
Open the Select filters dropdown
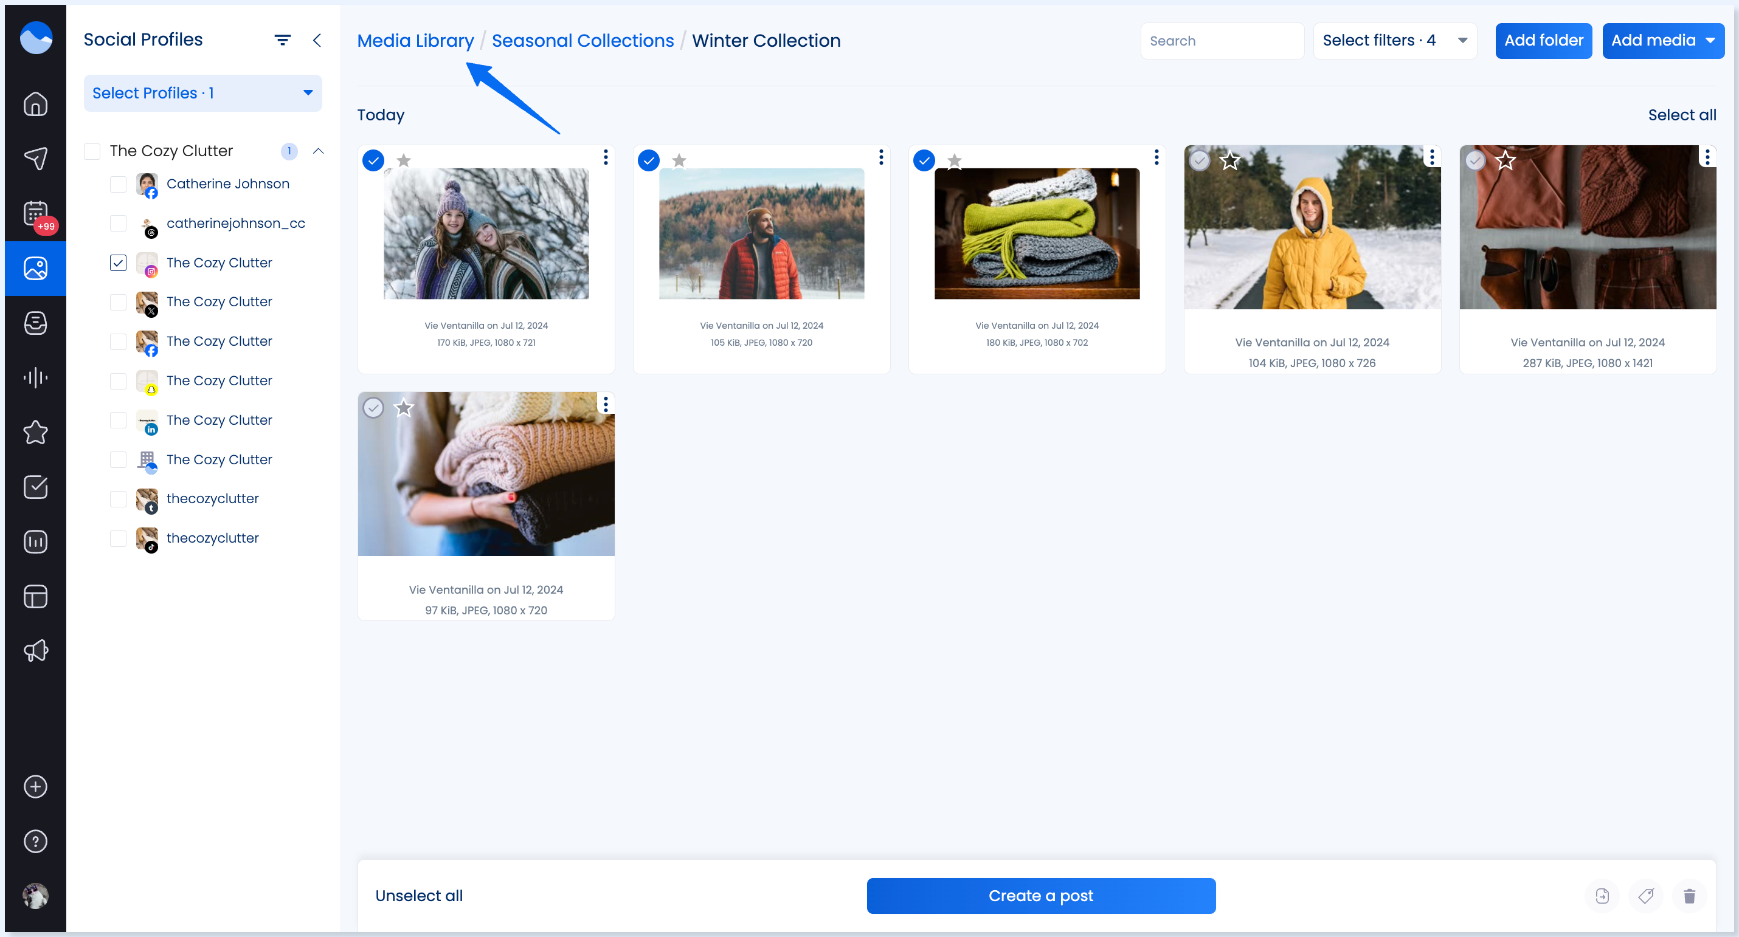tap(1395, 41)
